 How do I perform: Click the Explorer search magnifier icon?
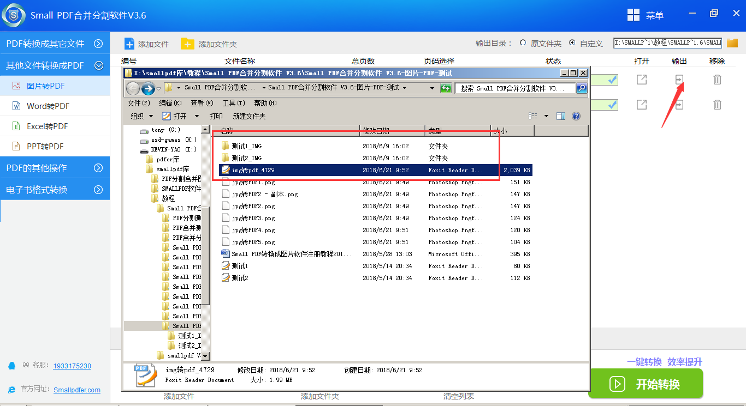click(x=582, y=88)
